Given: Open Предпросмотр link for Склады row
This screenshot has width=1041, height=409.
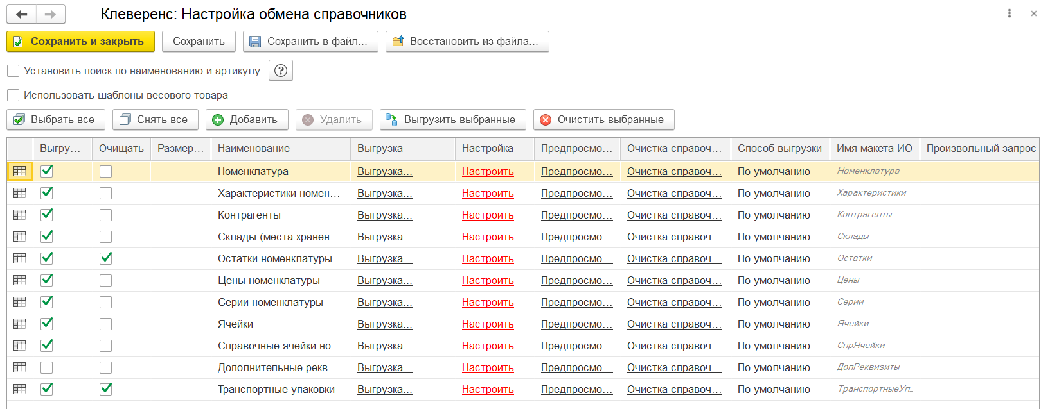Looking at the screenshot, I should pyautogui.click(x=576, y=237).
